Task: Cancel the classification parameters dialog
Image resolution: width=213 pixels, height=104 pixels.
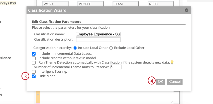Action: click(175, 82)
